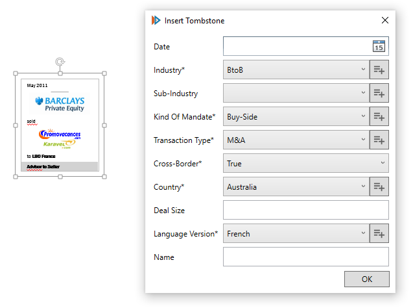Open the empty Sub-Industry dropdown

296,93
